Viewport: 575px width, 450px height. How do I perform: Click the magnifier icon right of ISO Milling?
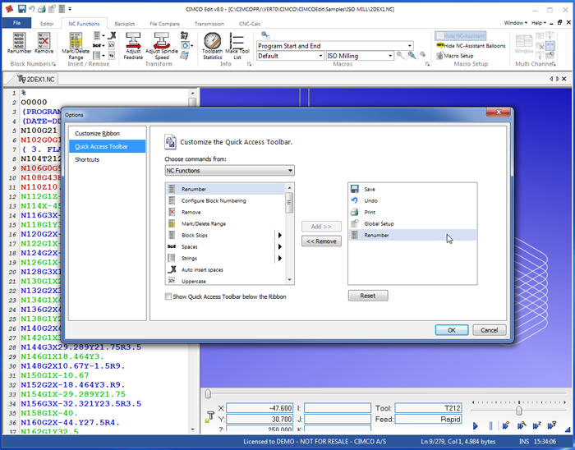[401, 56]
